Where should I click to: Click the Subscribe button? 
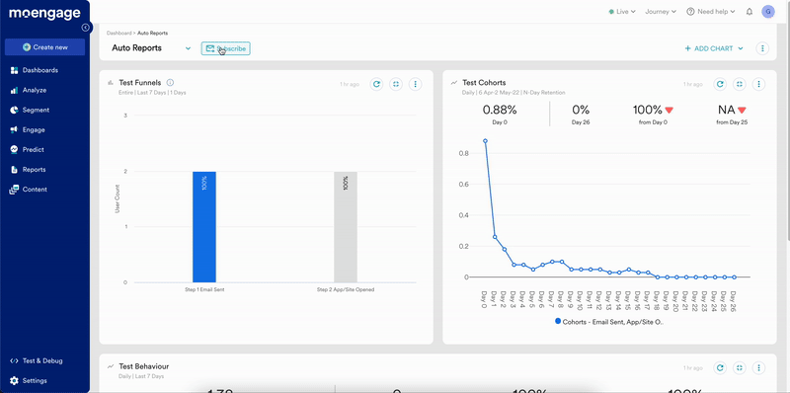(226, 48)
